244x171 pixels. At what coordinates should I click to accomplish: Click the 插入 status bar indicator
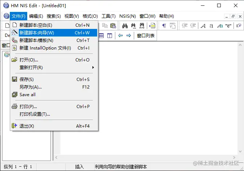(x=79, y=167)
